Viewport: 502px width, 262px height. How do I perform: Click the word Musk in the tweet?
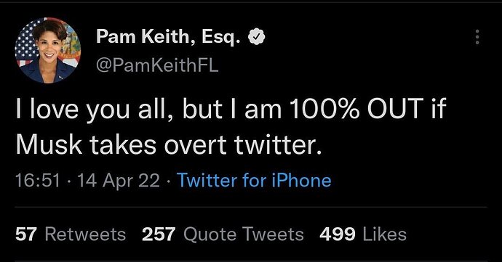pyautogui.click(x=49, y=144)
